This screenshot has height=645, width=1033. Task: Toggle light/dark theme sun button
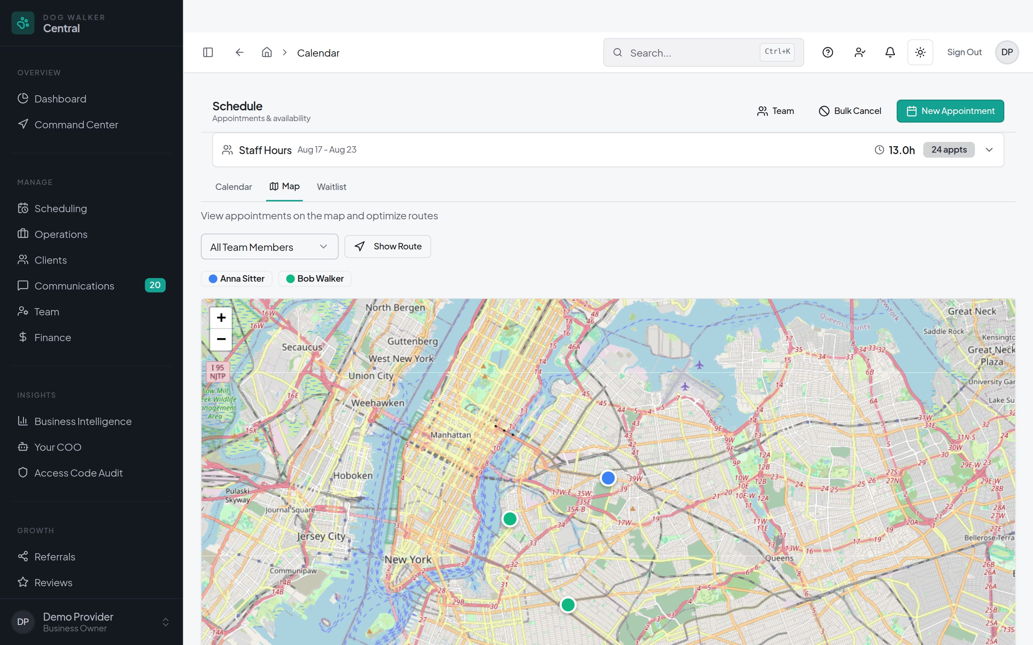click(x=920, y=52)
